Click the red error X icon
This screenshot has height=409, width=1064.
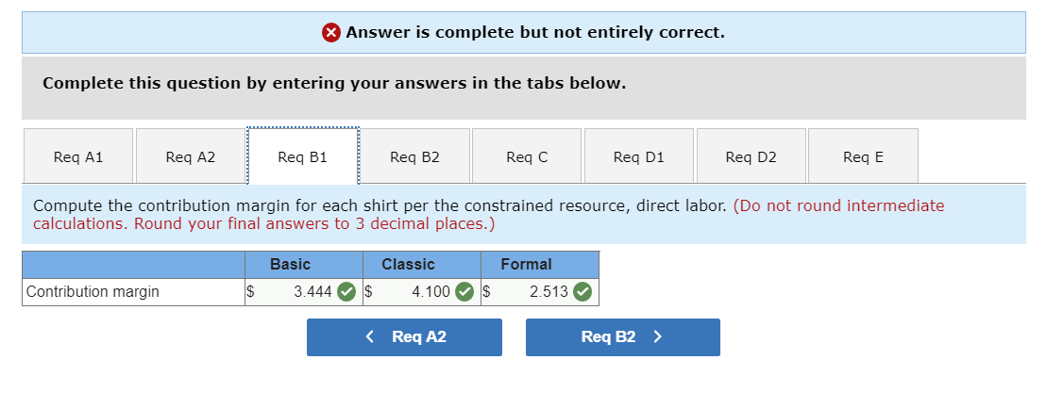point(331,33)
